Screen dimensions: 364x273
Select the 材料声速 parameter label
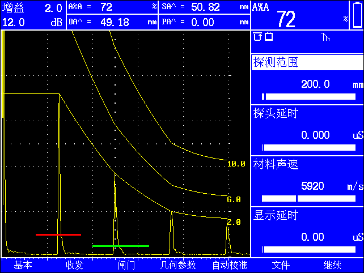[276, 164]
